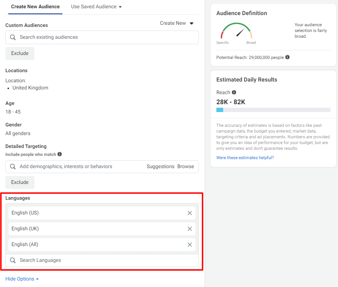Open Browse in Detailed Targeting

click(186, 167)
